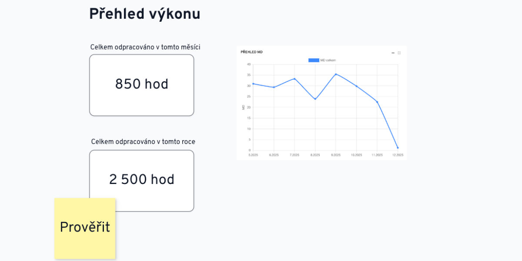Click the Přehled výkonu page heading
This screenshot has height=261, width=522.
point(144,14)
